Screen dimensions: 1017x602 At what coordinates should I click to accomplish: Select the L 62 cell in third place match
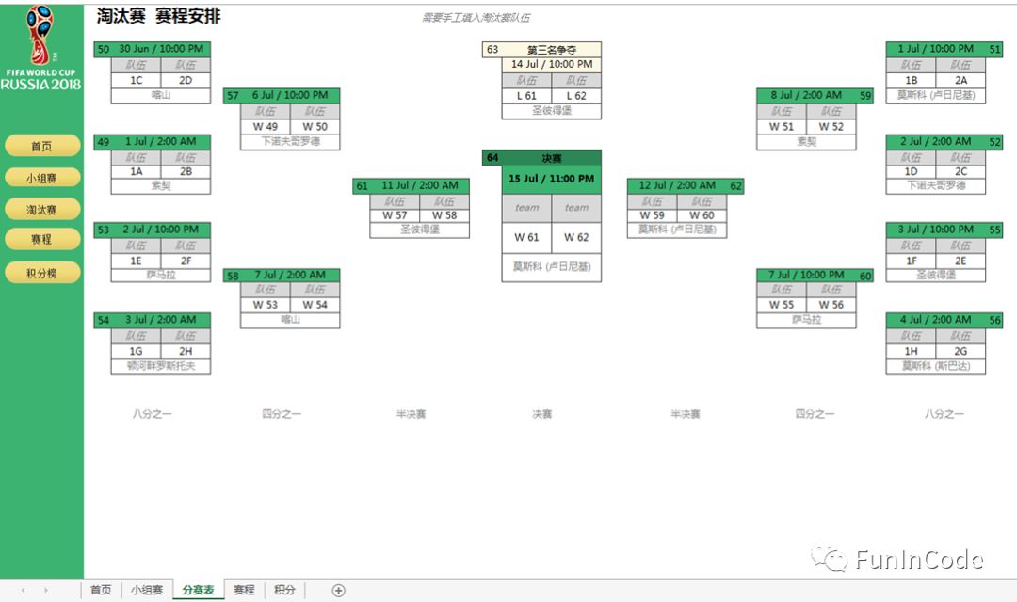tap(576, 96)
